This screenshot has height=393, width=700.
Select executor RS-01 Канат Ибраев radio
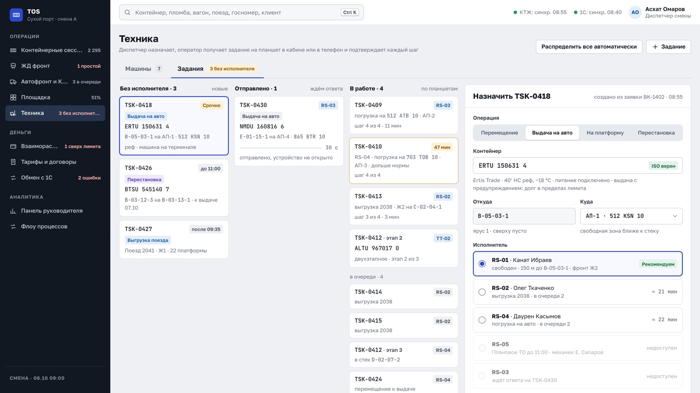point(482,264)
